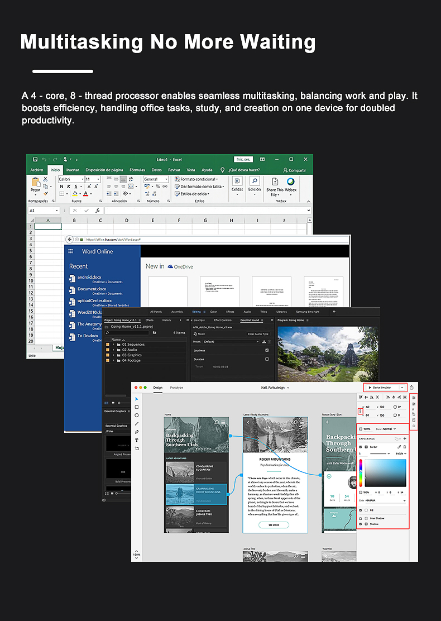The image size is (441, 621).
Task: Switch to the Fórmulas ribbon tab
Action: pyautogui.click(x=137, y=170)
